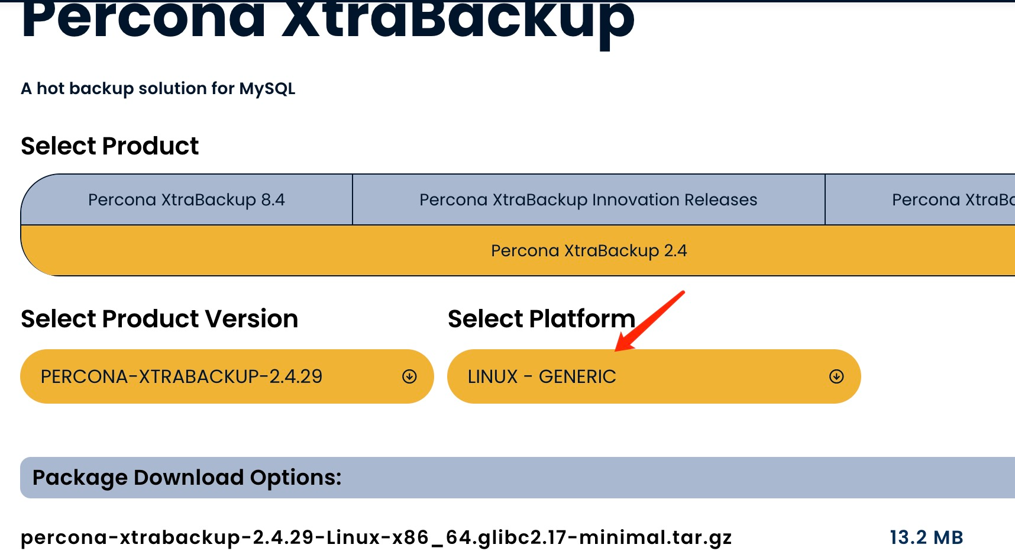Viewport: 1015px width, 554px height.
Task: Click the 2.4.29 version text in dropdown
Action: pos(296,376)
